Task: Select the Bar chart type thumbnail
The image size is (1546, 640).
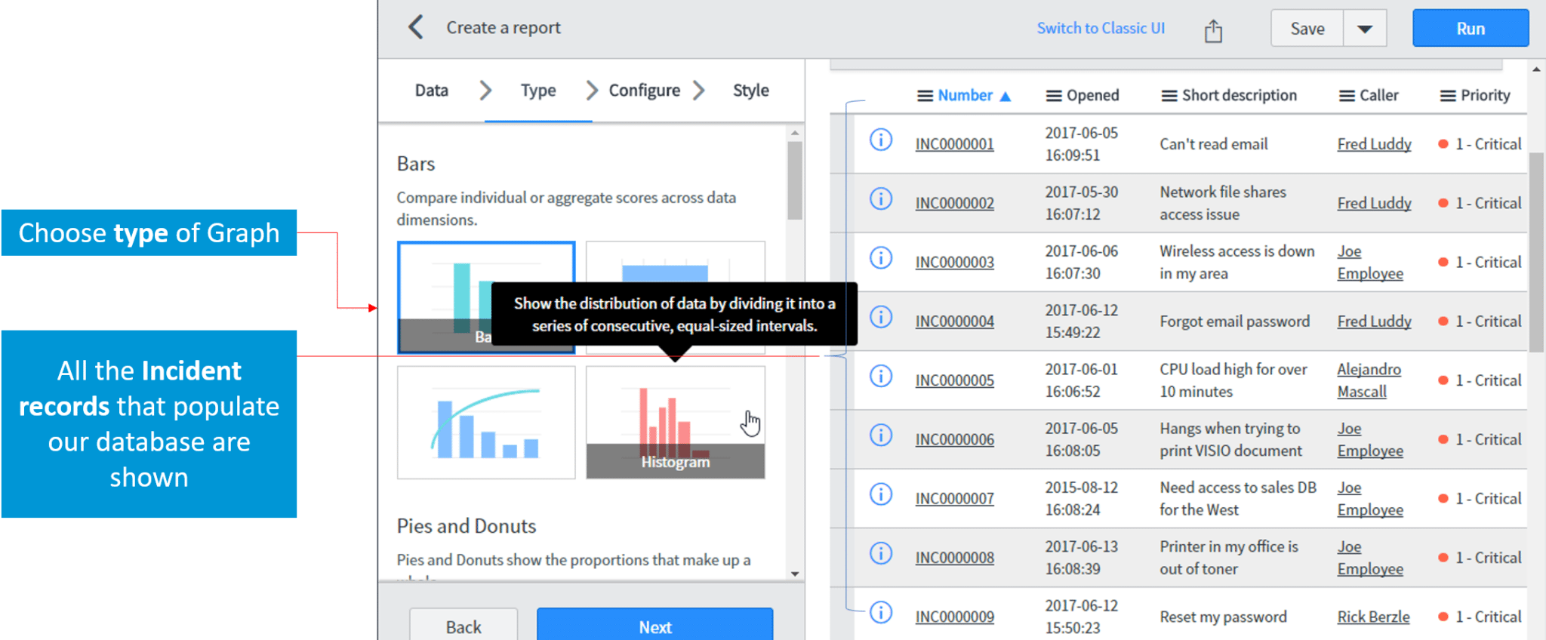Action: (486, 297)
